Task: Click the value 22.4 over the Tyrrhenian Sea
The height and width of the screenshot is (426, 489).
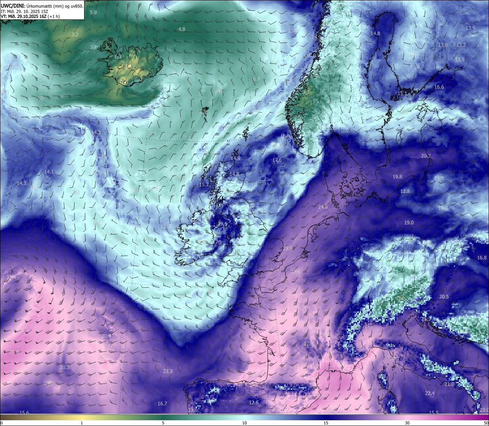Action: (430, 394)
